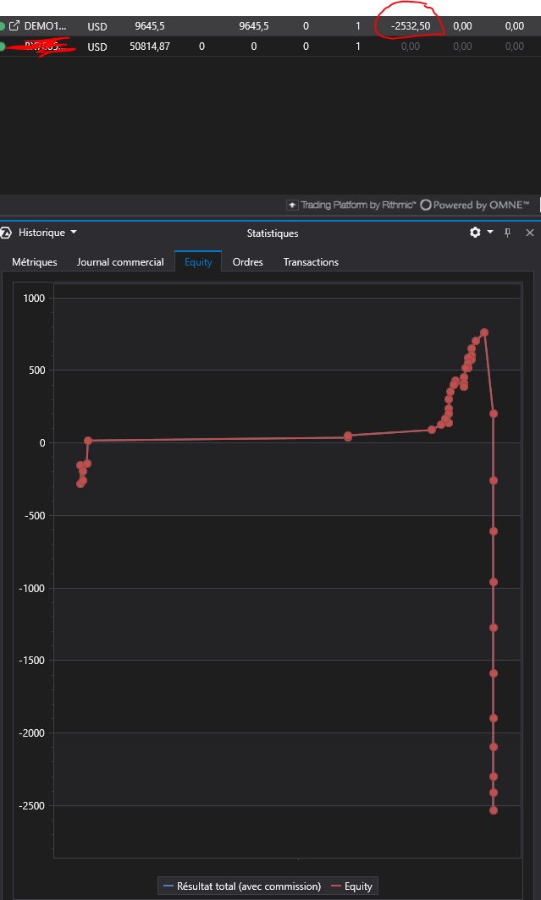Open the settings gear in Statistiques panel

[x=475, y=233]
